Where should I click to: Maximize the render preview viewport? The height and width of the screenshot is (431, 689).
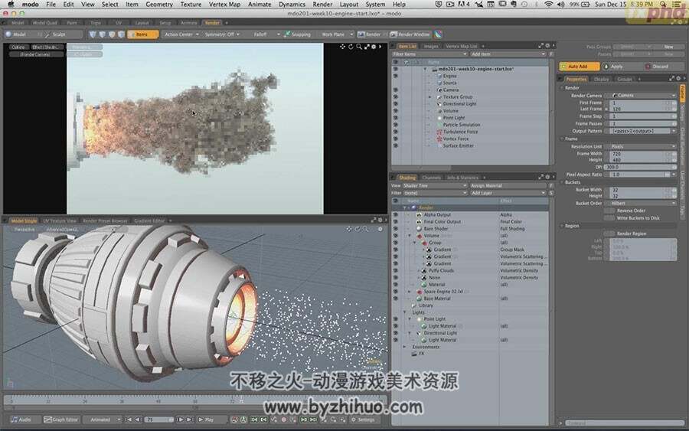click(x=367, y=47)
